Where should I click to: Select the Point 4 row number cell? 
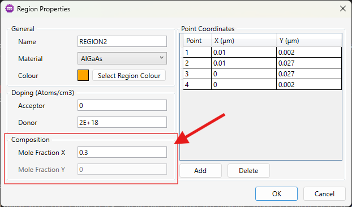click(198, 84)
